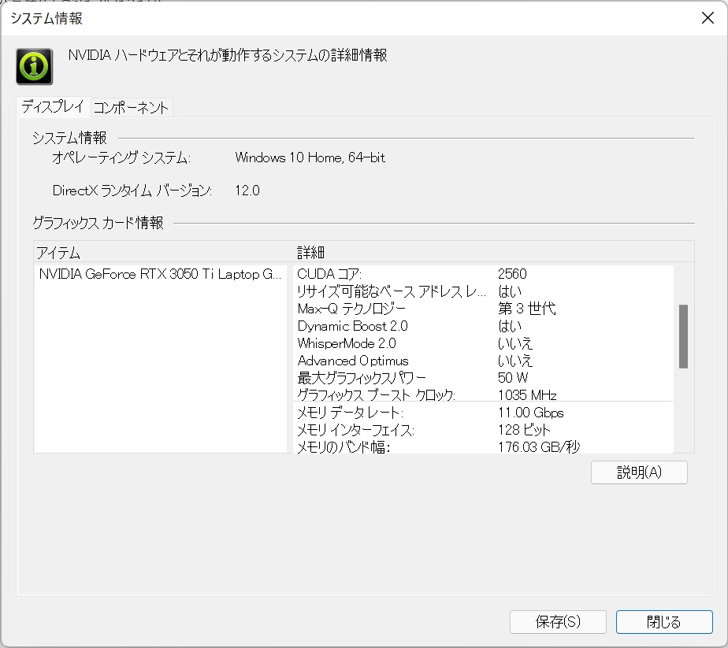Click the 詳細 column header
The image size is (728, 648).
(x=493, y=253)
